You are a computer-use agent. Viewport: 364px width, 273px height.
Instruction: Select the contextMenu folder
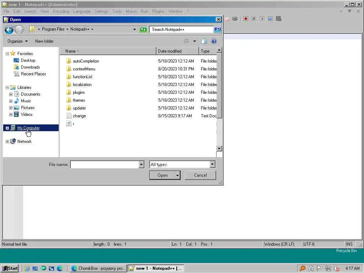(x=84, y=69)
